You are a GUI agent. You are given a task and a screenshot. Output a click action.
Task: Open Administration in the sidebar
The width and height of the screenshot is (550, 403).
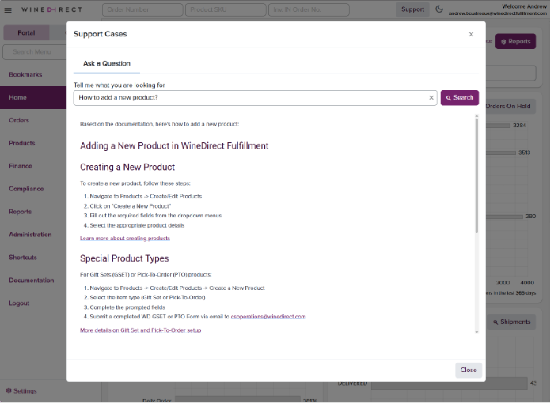30,235
